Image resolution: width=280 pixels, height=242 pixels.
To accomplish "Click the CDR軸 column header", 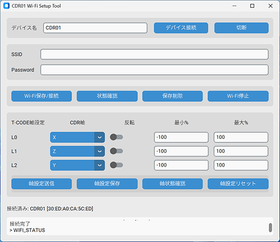I will pos(77,123).
